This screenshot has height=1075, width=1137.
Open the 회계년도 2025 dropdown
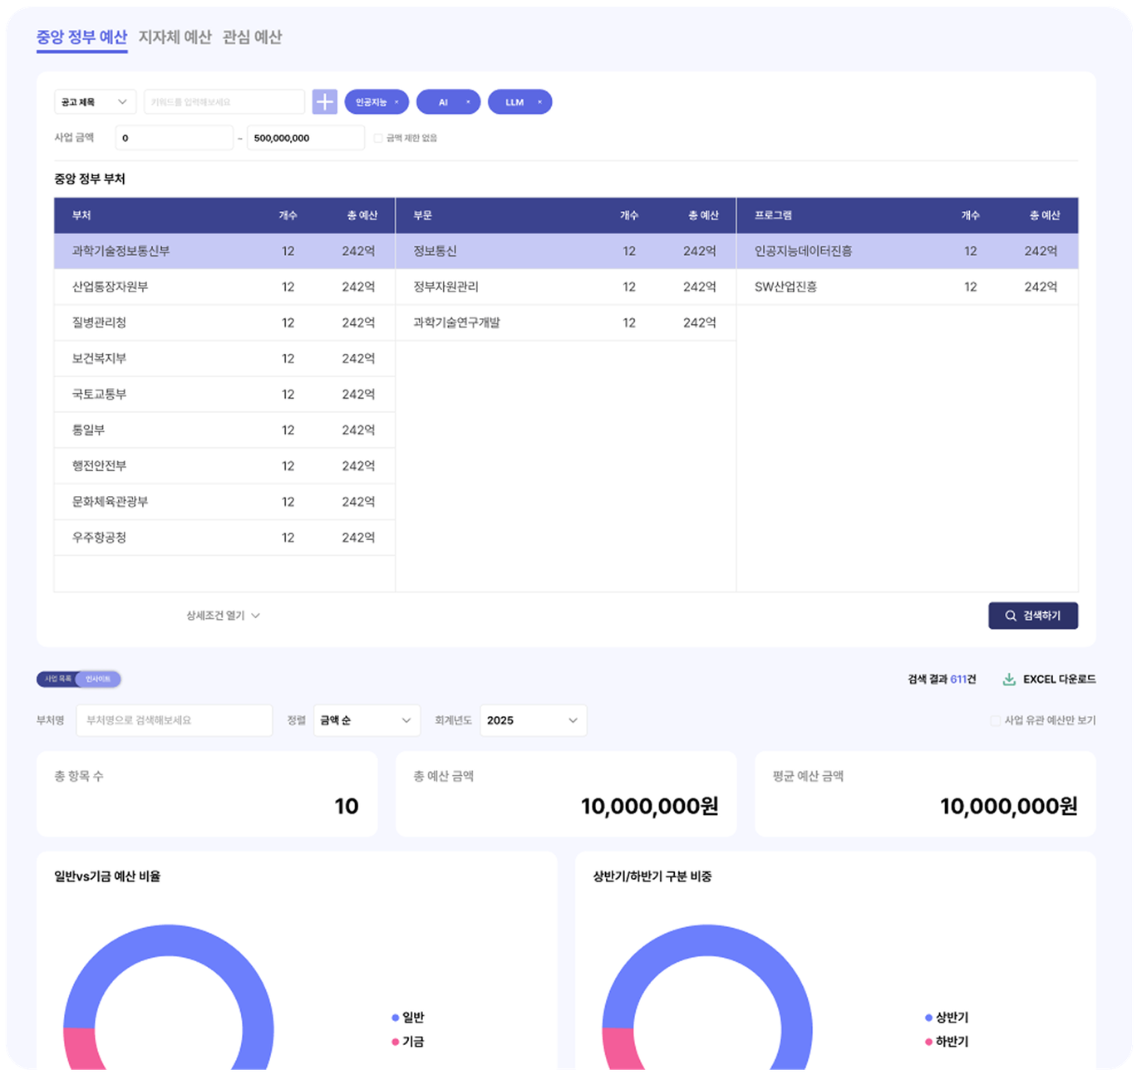533,720
